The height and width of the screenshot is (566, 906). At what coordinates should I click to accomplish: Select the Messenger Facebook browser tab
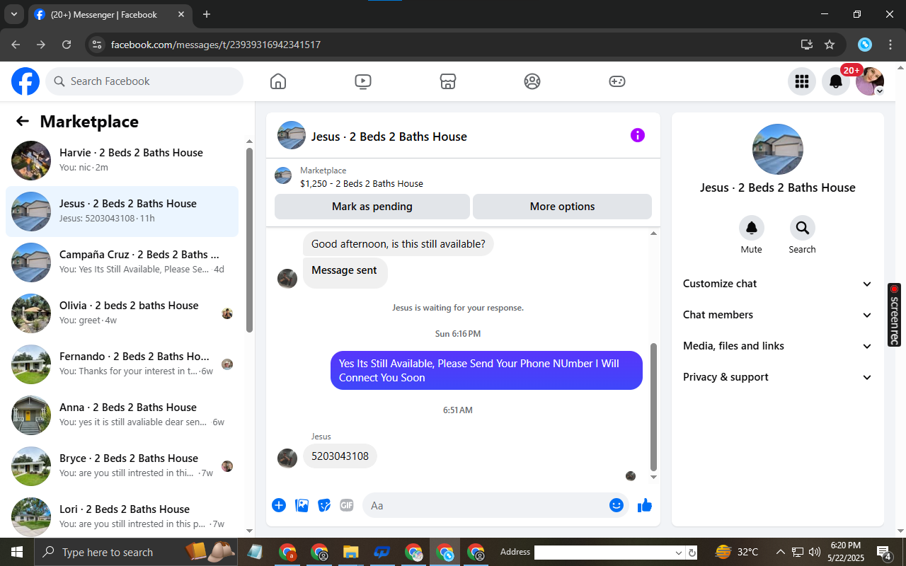[109, 14]
